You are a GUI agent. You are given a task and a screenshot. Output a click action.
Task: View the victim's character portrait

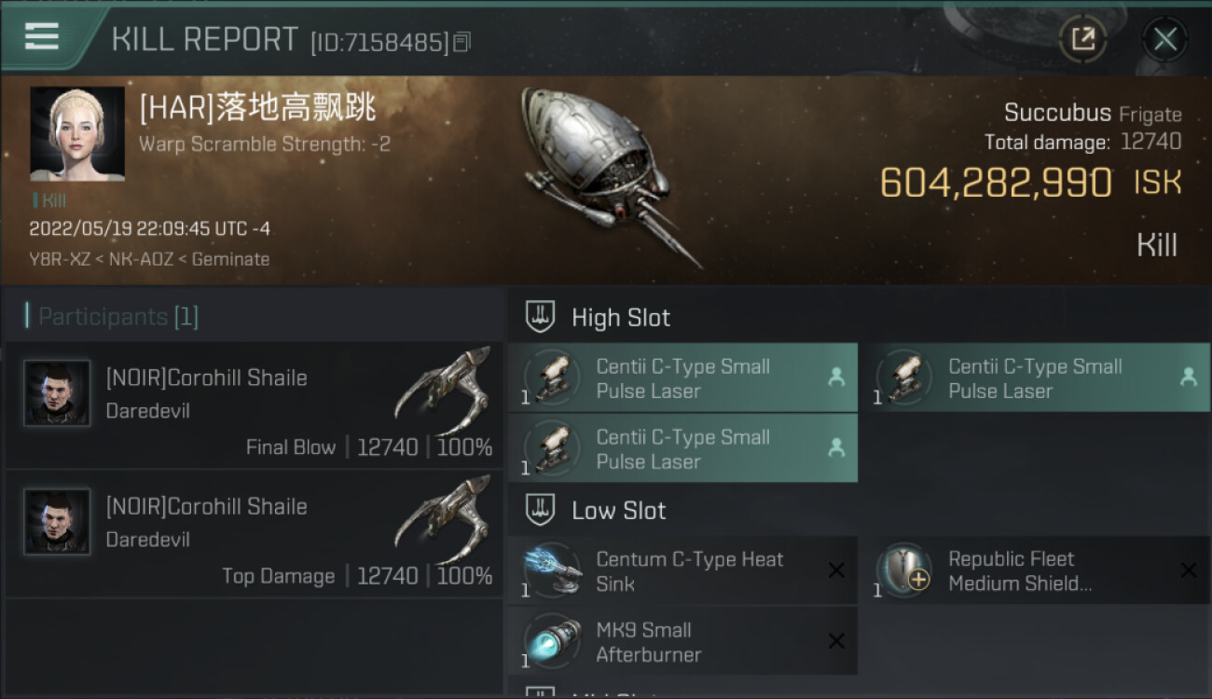[x=77, y=134]
